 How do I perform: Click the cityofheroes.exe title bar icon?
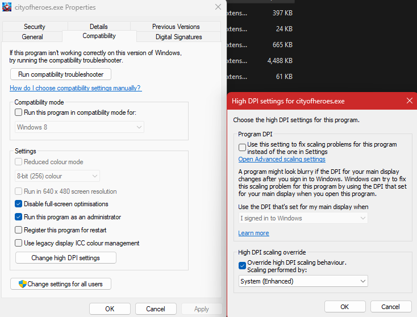tap(7, 7)
